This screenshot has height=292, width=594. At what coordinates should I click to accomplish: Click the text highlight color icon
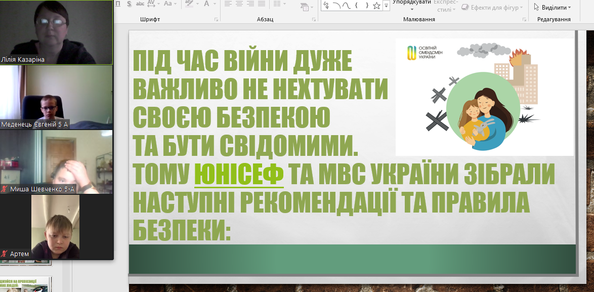coord(189,4)
